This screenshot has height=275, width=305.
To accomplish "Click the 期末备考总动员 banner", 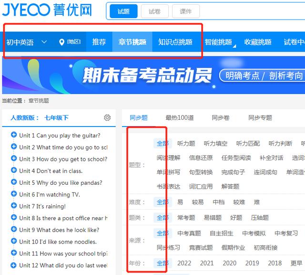I will [x=153, y=75].
